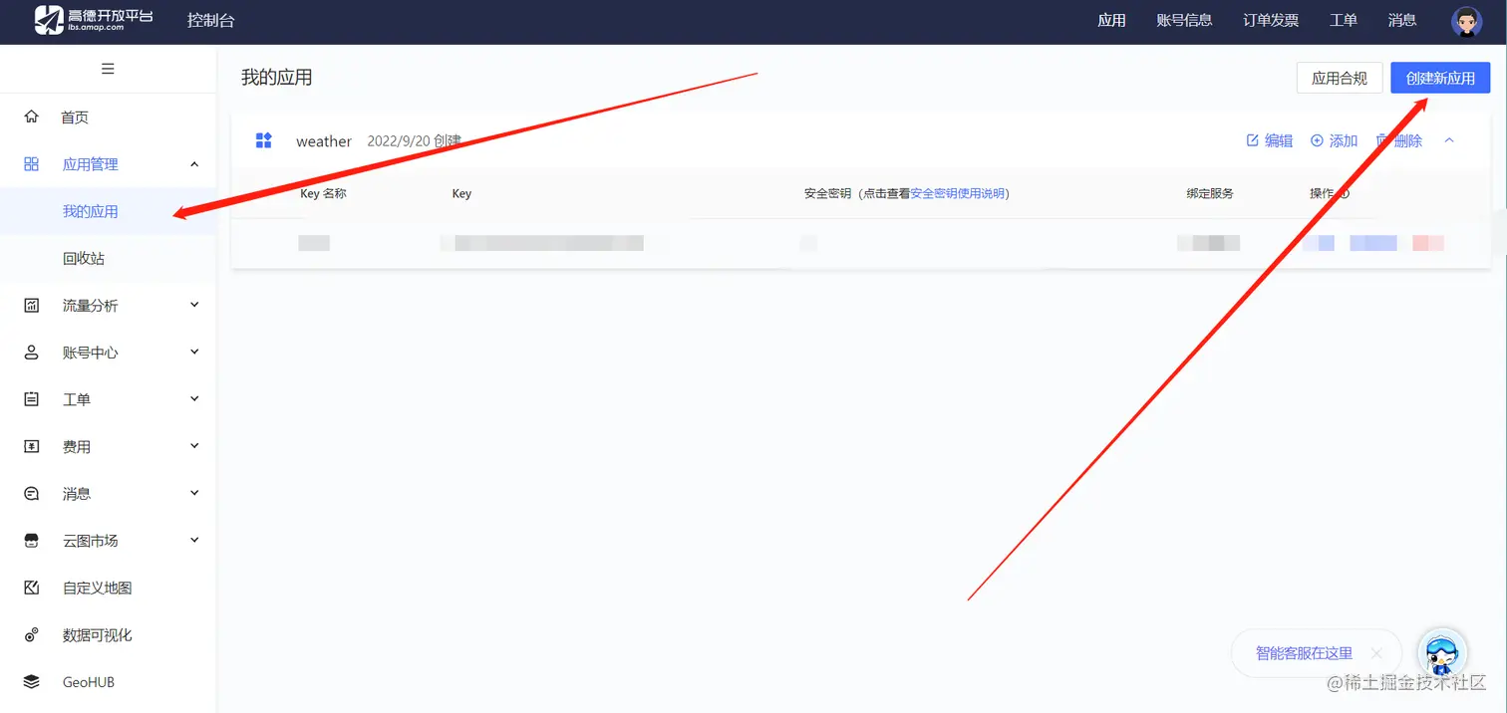Expand the sidebar 工单 chevron

[194, 399]
